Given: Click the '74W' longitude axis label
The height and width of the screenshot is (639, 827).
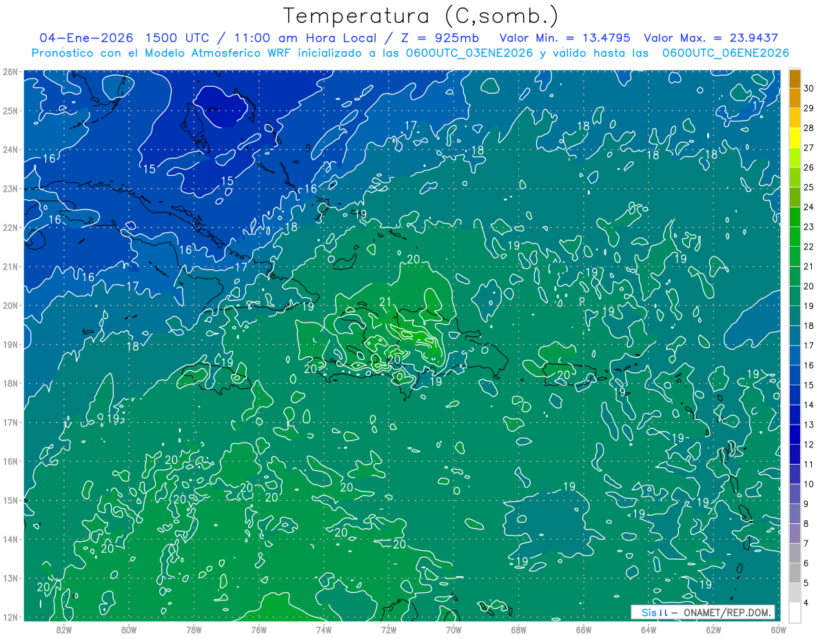Looking at the screenshot, I should 323,629.
